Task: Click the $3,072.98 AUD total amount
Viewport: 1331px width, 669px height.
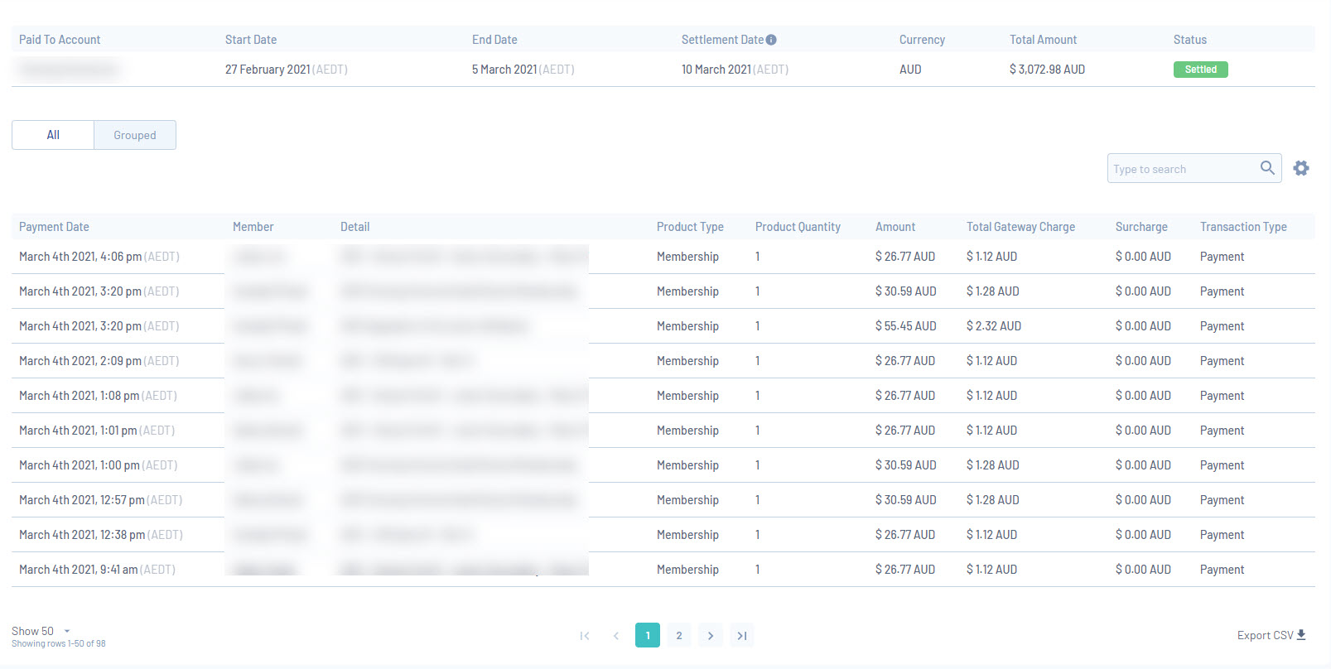Action: [1047, 70]
